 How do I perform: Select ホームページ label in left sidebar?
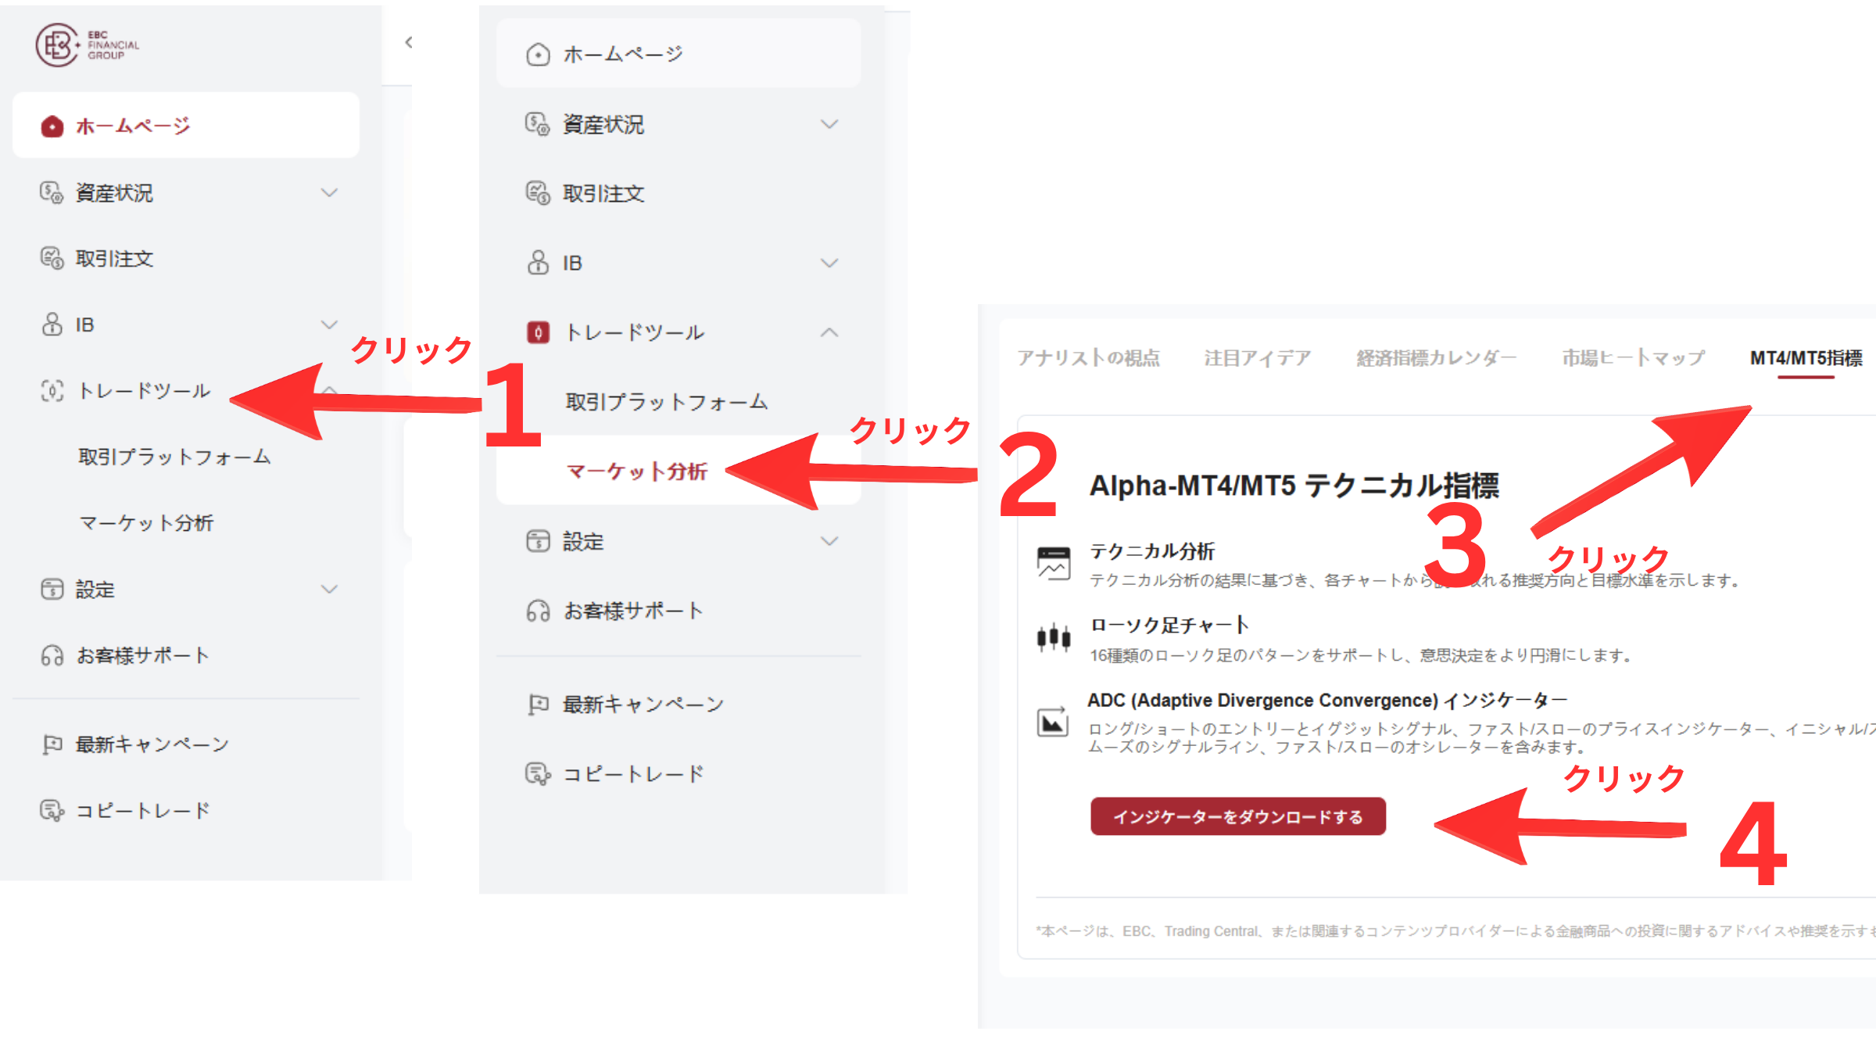pos(133,126)
